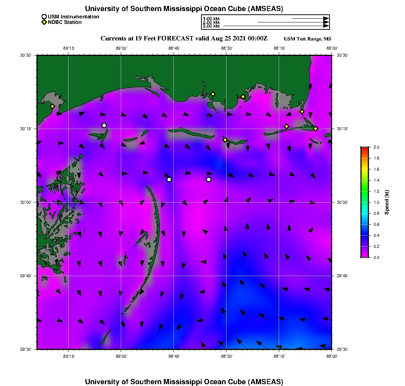Click the top University of Southern Mississippi title

pyautogui.click(x=184, y=8)
